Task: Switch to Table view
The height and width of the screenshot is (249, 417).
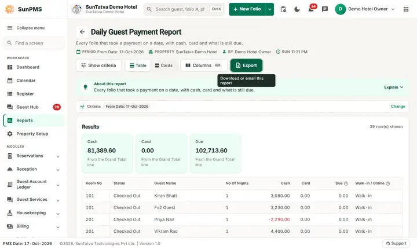Action: [x=138, y=65]
